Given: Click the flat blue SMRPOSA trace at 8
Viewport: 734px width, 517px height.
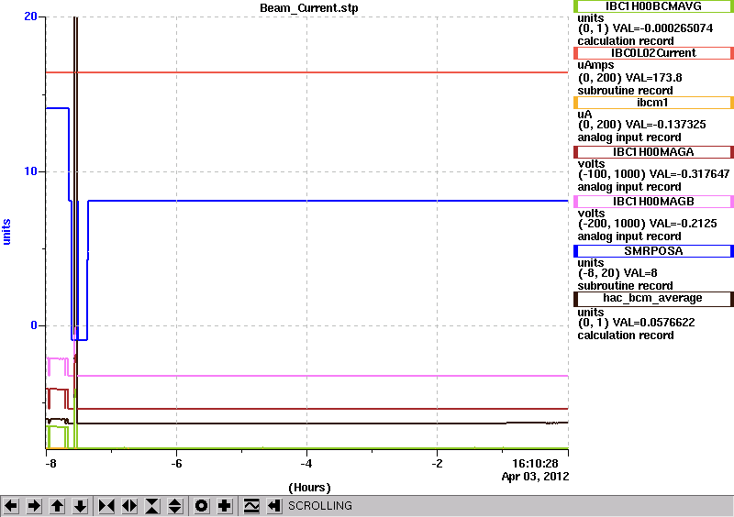Looking at the screenshot, I should point(328,201).
